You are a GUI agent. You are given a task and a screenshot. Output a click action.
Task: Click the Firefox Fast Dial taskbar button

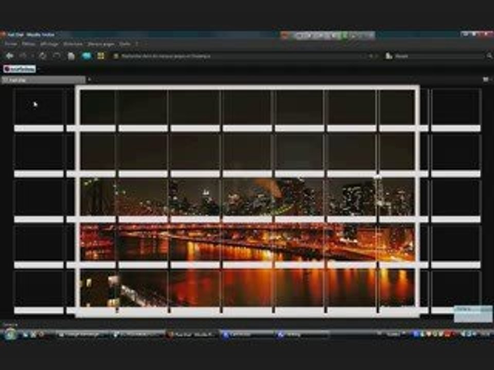[x=192, y=335]
